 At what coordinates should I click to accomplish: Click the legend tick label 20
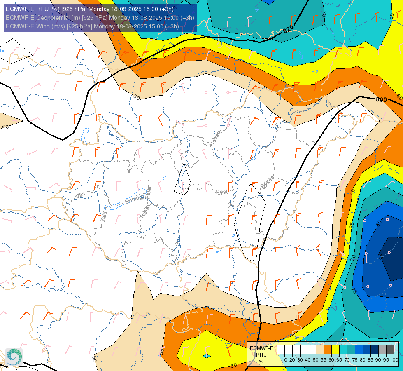click(292, 360)
